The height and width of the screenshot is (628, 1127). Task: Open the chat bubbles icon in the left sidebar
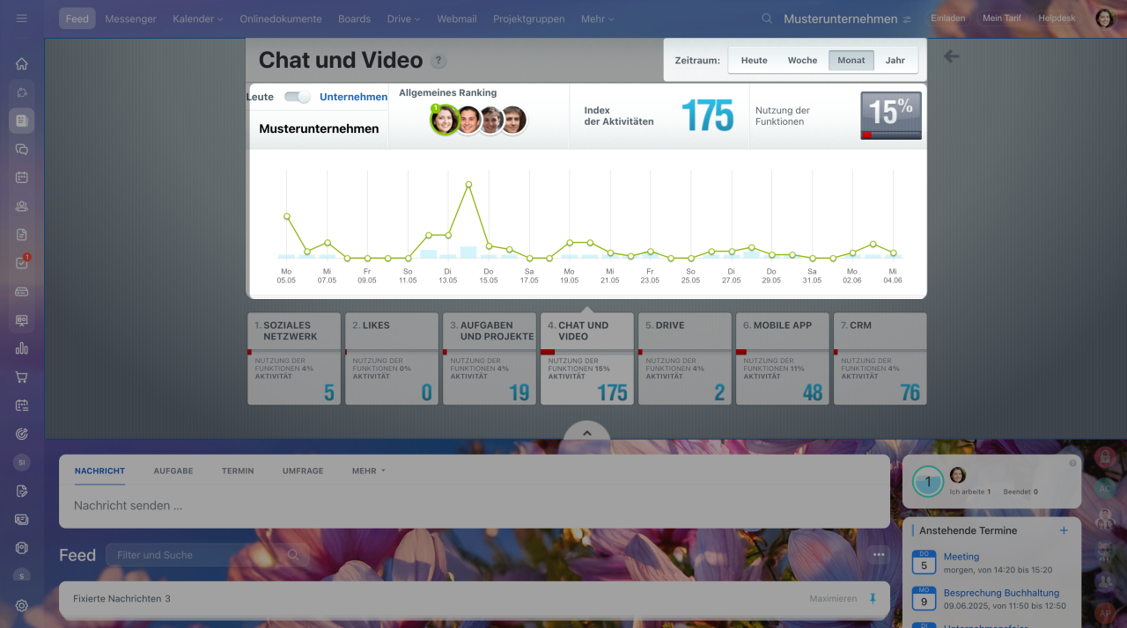21,150
